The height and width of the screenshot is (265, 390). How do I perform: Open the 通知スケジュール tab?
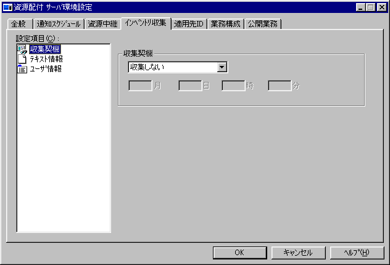coord(59,24)
